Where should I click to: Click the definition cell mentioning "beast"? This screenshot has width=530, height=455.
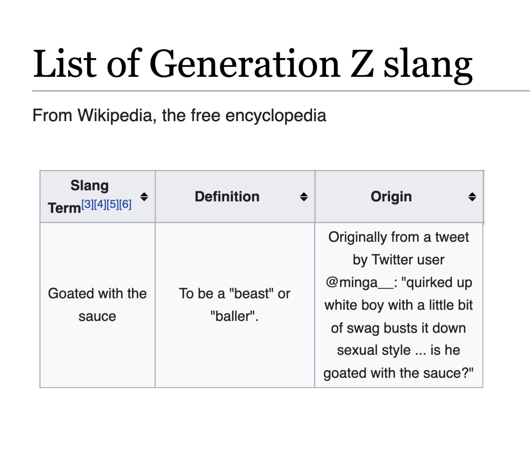(x=234, y=294)
